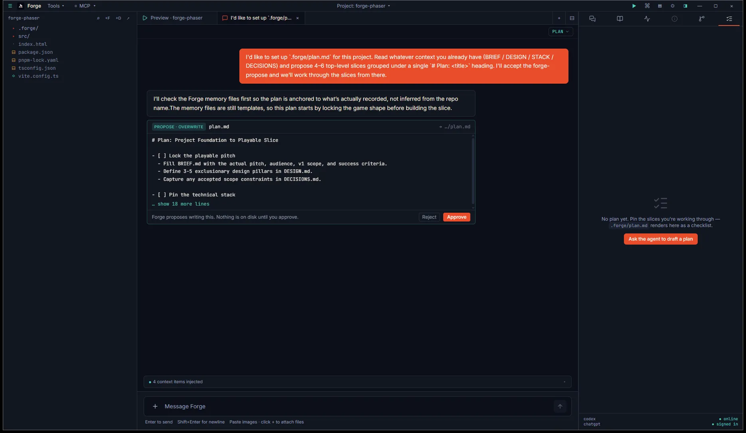Click the open-external arrow icon in explorer
Screen dimensions: 746x433
click(x=128, y=18)
